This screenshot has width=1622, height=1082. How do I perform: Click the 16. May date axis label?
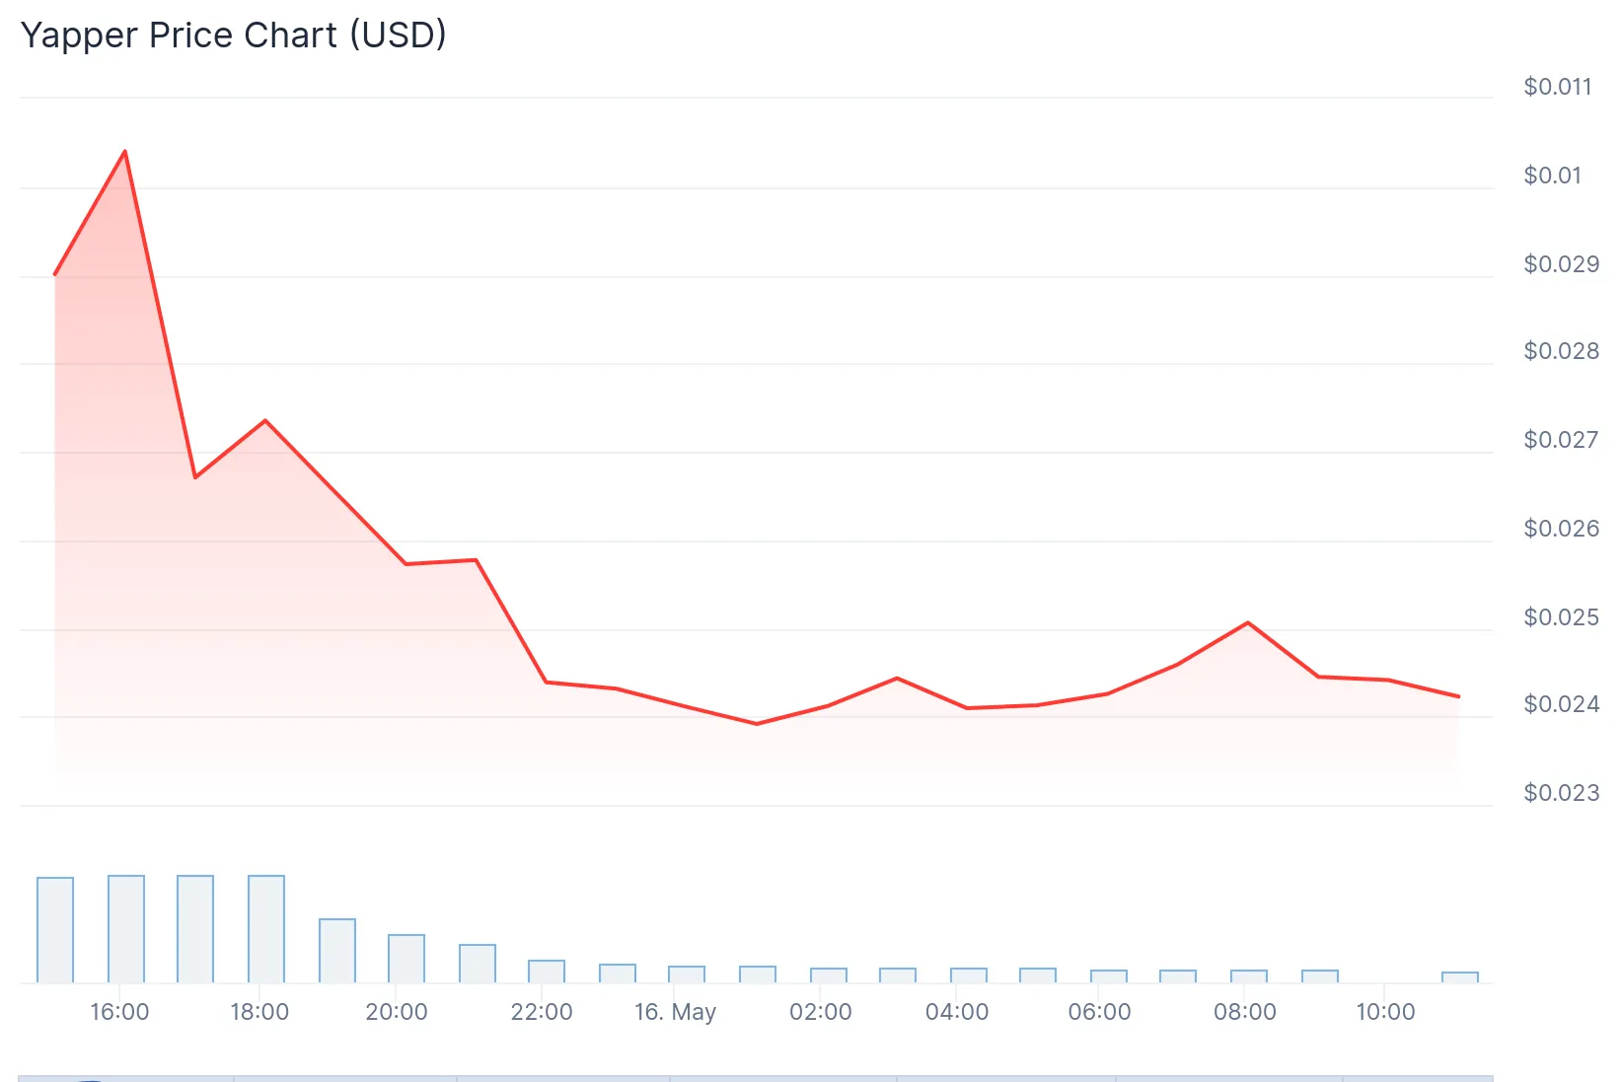point(675,1012)
